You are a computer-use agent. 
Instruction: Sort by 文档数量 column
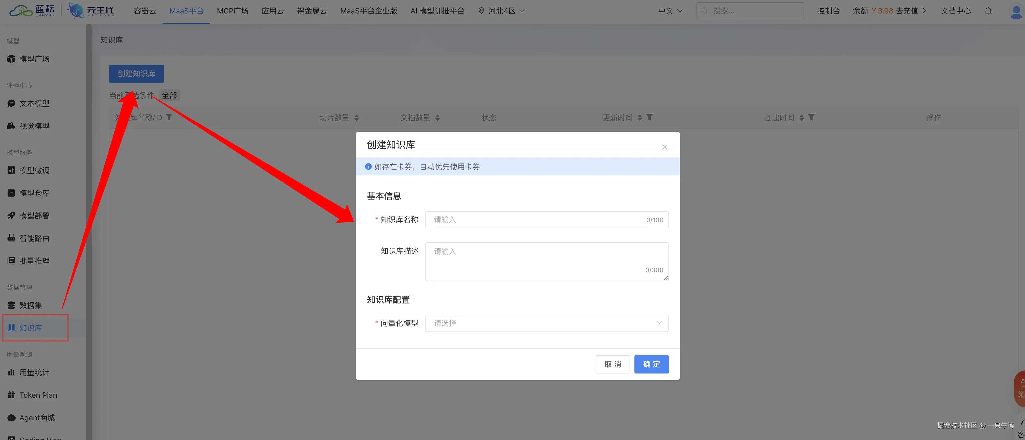[438, 118]
